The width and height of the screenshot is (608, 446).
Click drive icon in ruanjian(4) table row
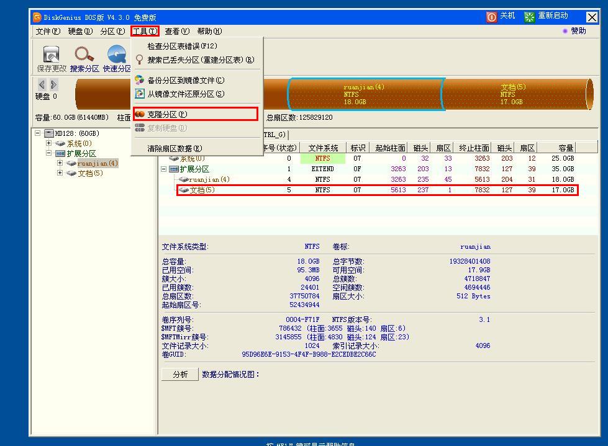tap(183, 180)
